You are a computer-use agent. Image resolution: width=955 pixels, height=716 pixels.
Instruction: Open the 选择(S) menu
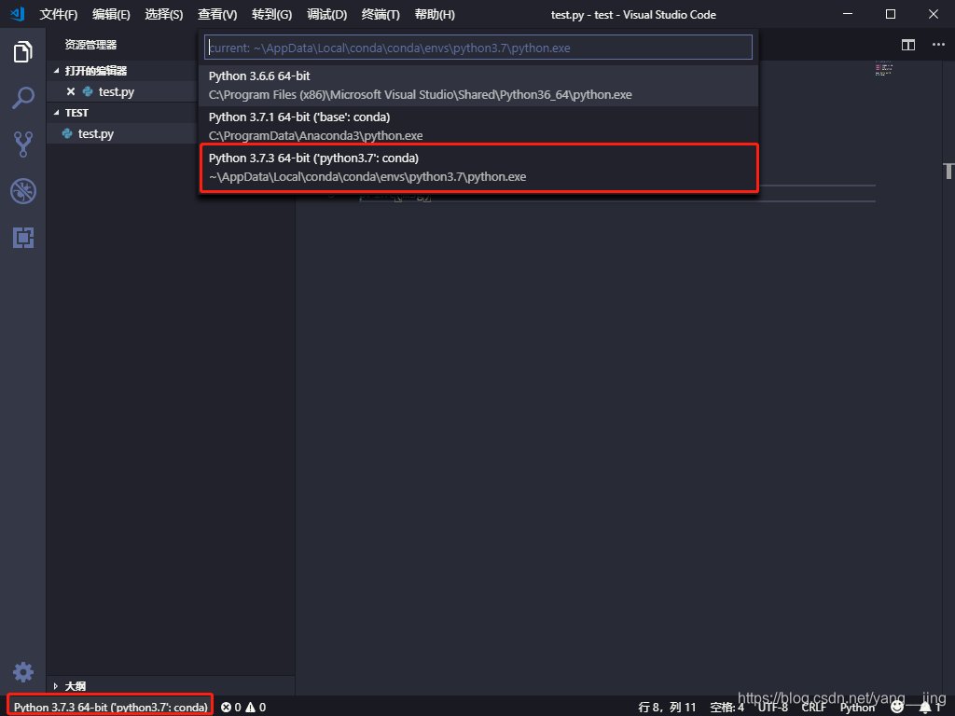(x=164, y=15)
